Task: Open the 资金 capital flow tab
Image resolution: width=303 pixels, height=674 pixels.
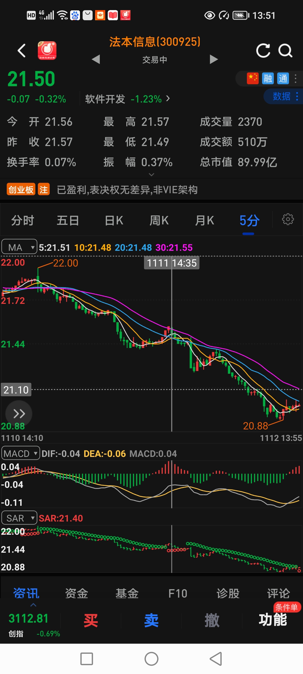Action: coord(77,593)
